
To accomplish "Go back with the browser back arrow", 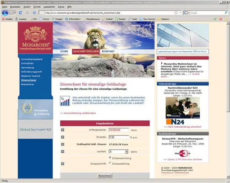I will (x=5, y=13).
